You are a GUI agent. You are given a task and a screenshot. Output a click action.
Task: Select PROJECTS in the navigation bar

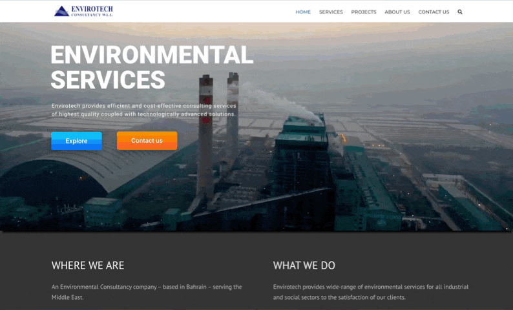point(364,12)
